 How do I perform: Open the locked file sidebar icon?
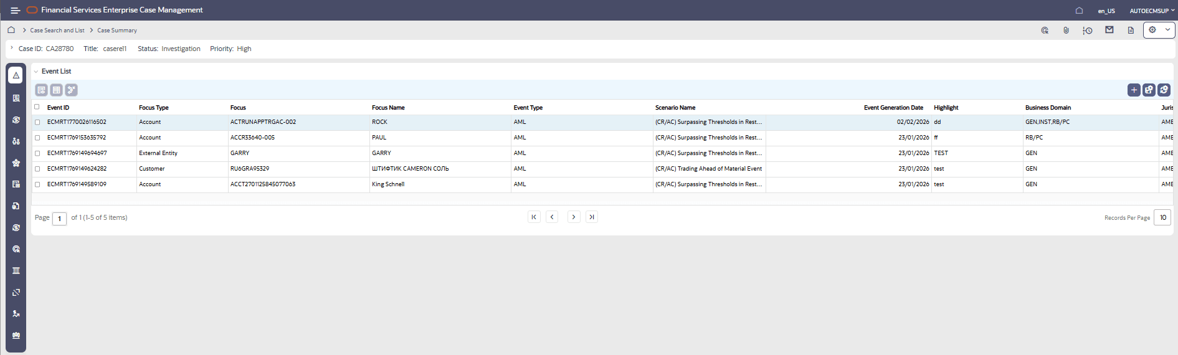[x=16, y=206]
